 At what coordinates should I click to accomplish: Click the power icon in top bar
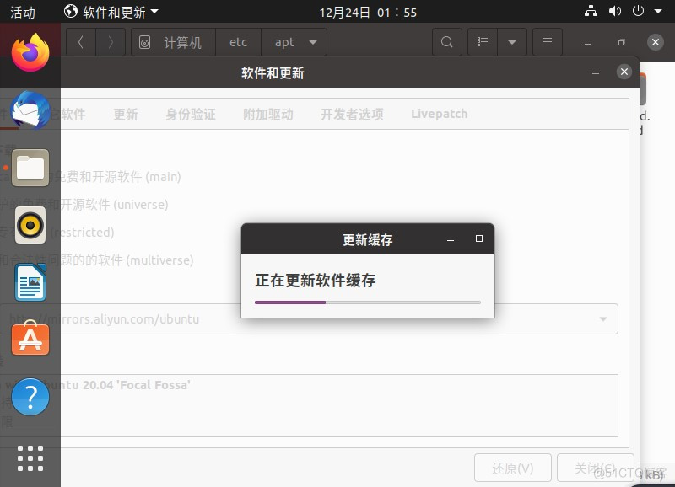tap(638, 11)
